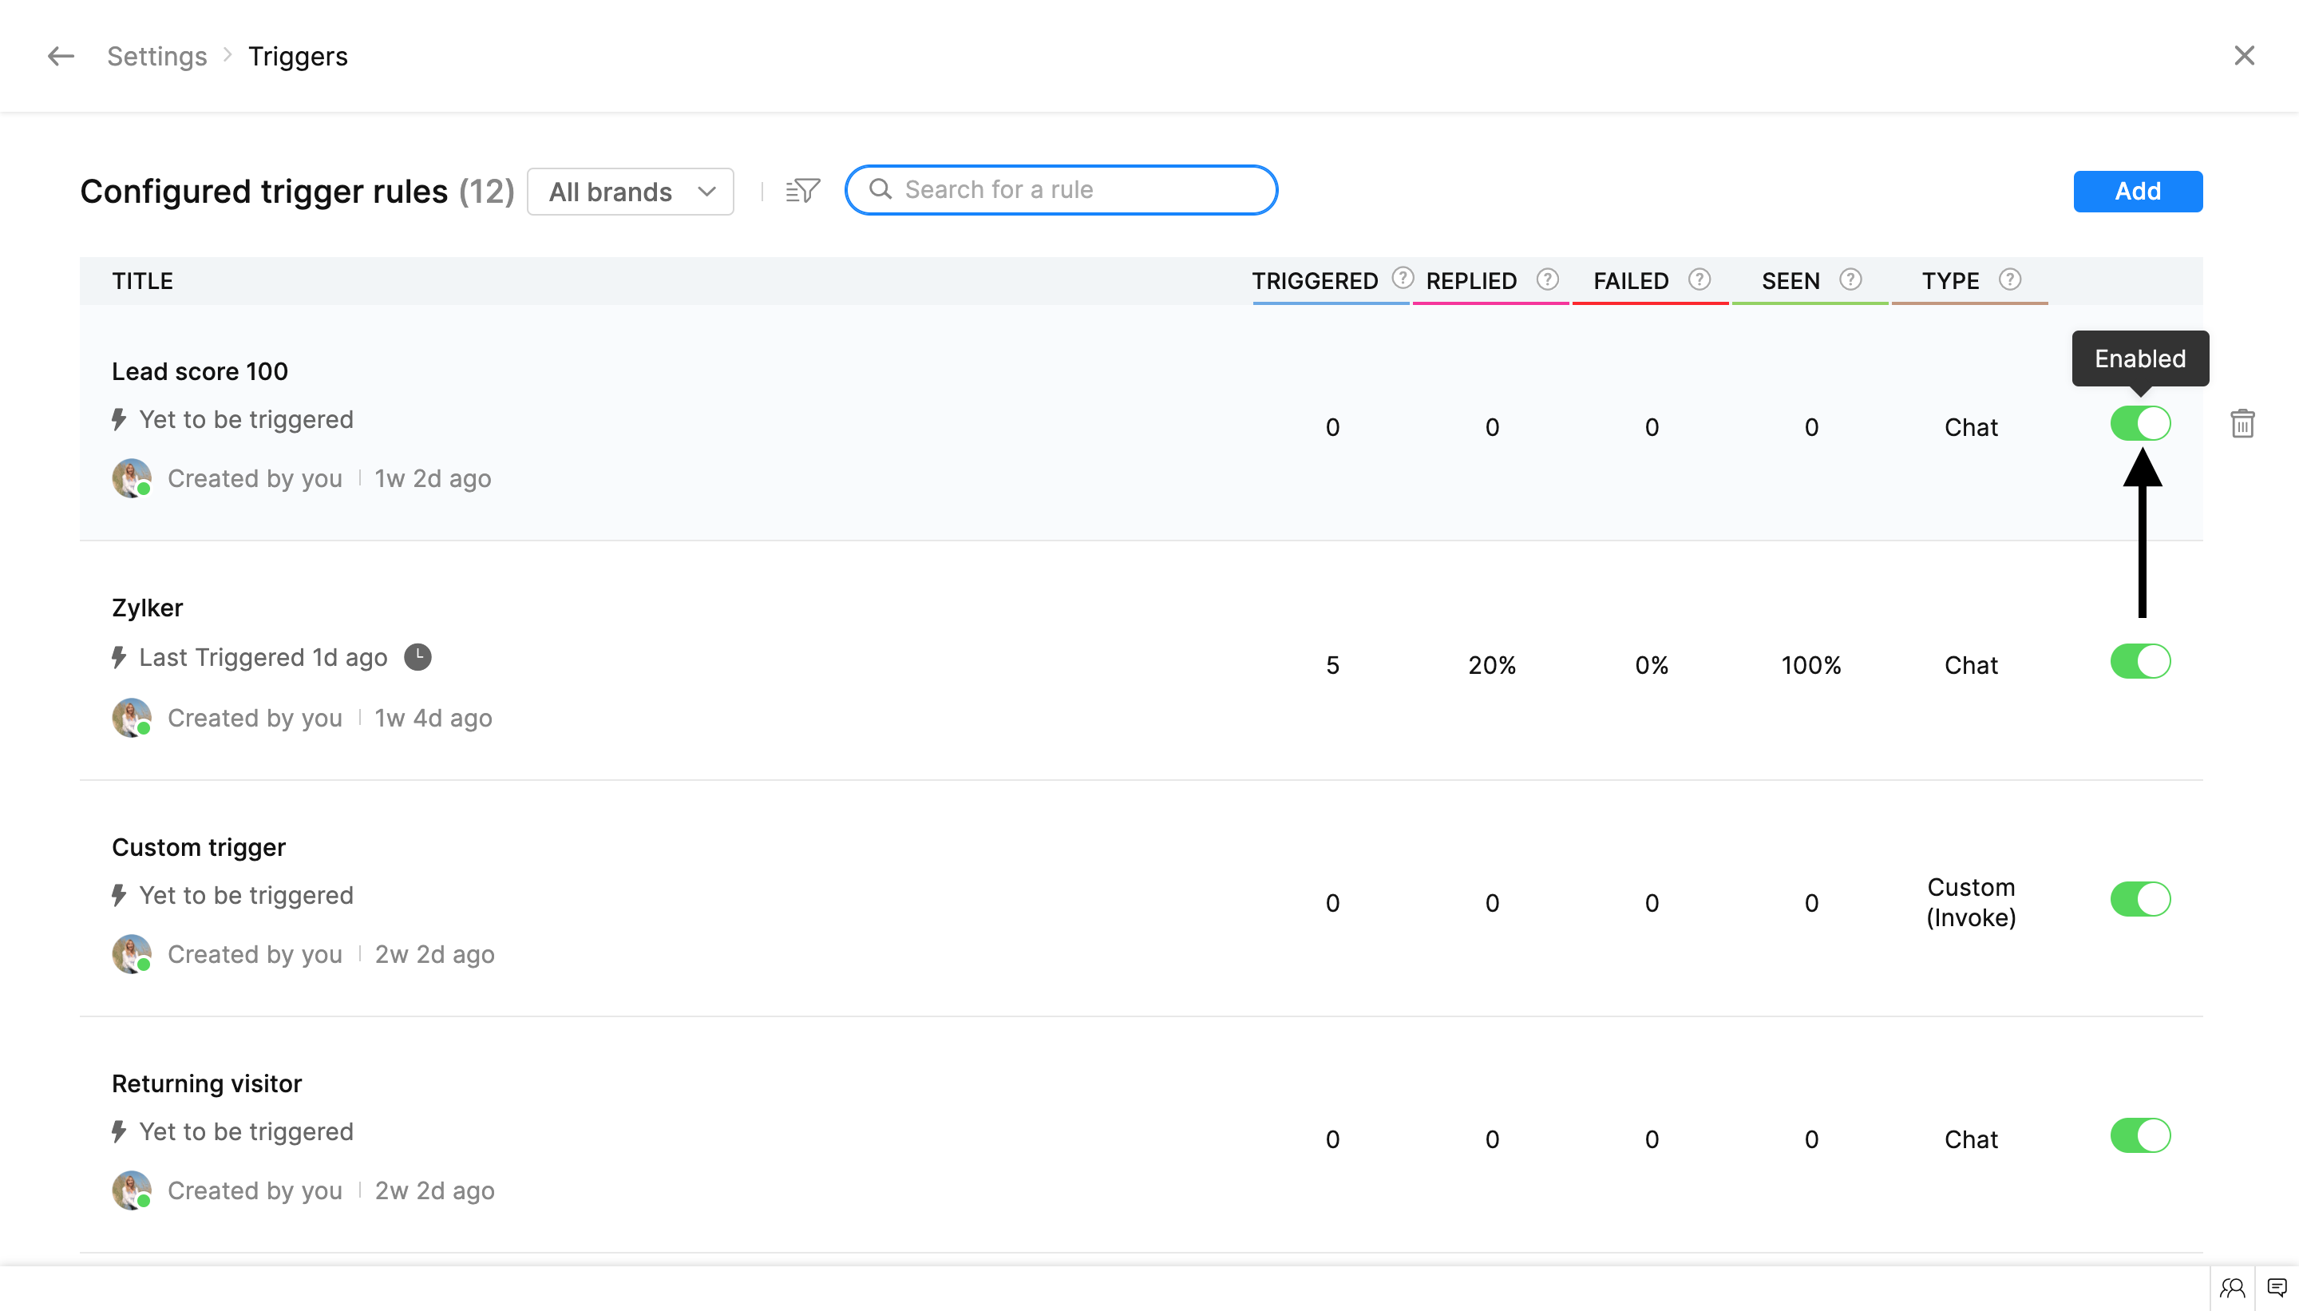Disable the Lead score 100 trigger
2299x1311 pixels.
click(x=2139, y=423)
